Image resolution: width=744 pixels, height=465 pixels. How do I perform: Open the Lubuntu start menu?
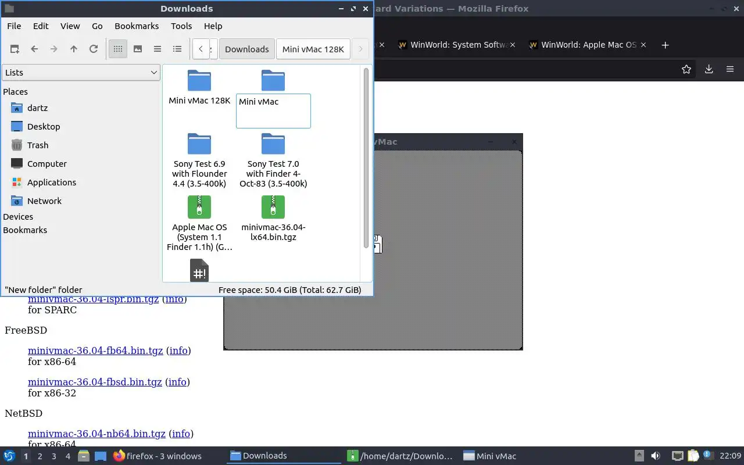point(9,456)
